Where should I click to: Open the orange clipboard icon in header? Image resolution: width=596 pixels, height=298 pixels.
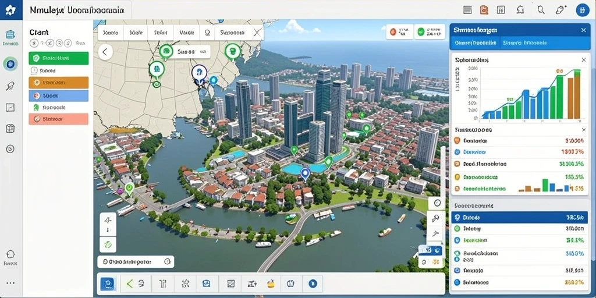484,10
